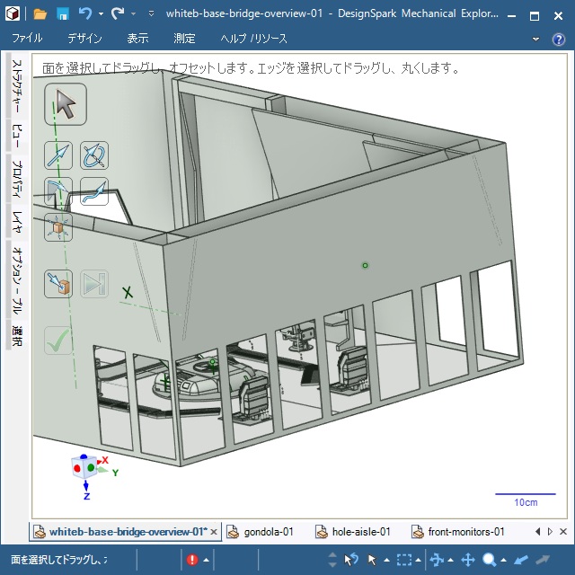
Task: Go to the previous view
Action: tap(521, 560)
